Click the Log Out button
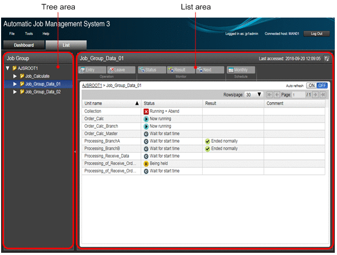The height and width of the screenshot is (255, 337). pos(317,34)
